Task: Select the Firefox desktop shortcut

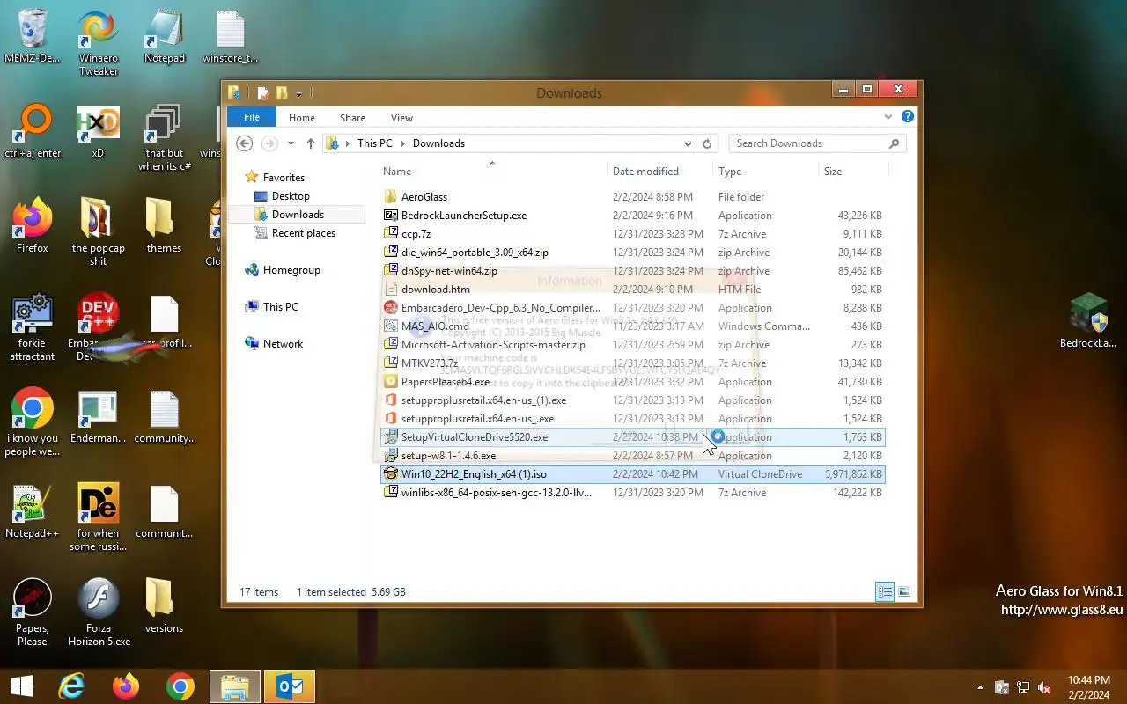Action: pyautogui.click(x=33, y=226)
